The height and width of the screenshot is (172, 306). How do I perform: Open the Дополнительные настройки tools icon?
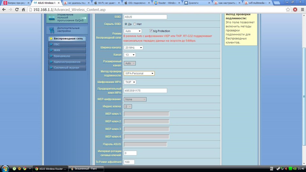(x=52, y=30)
